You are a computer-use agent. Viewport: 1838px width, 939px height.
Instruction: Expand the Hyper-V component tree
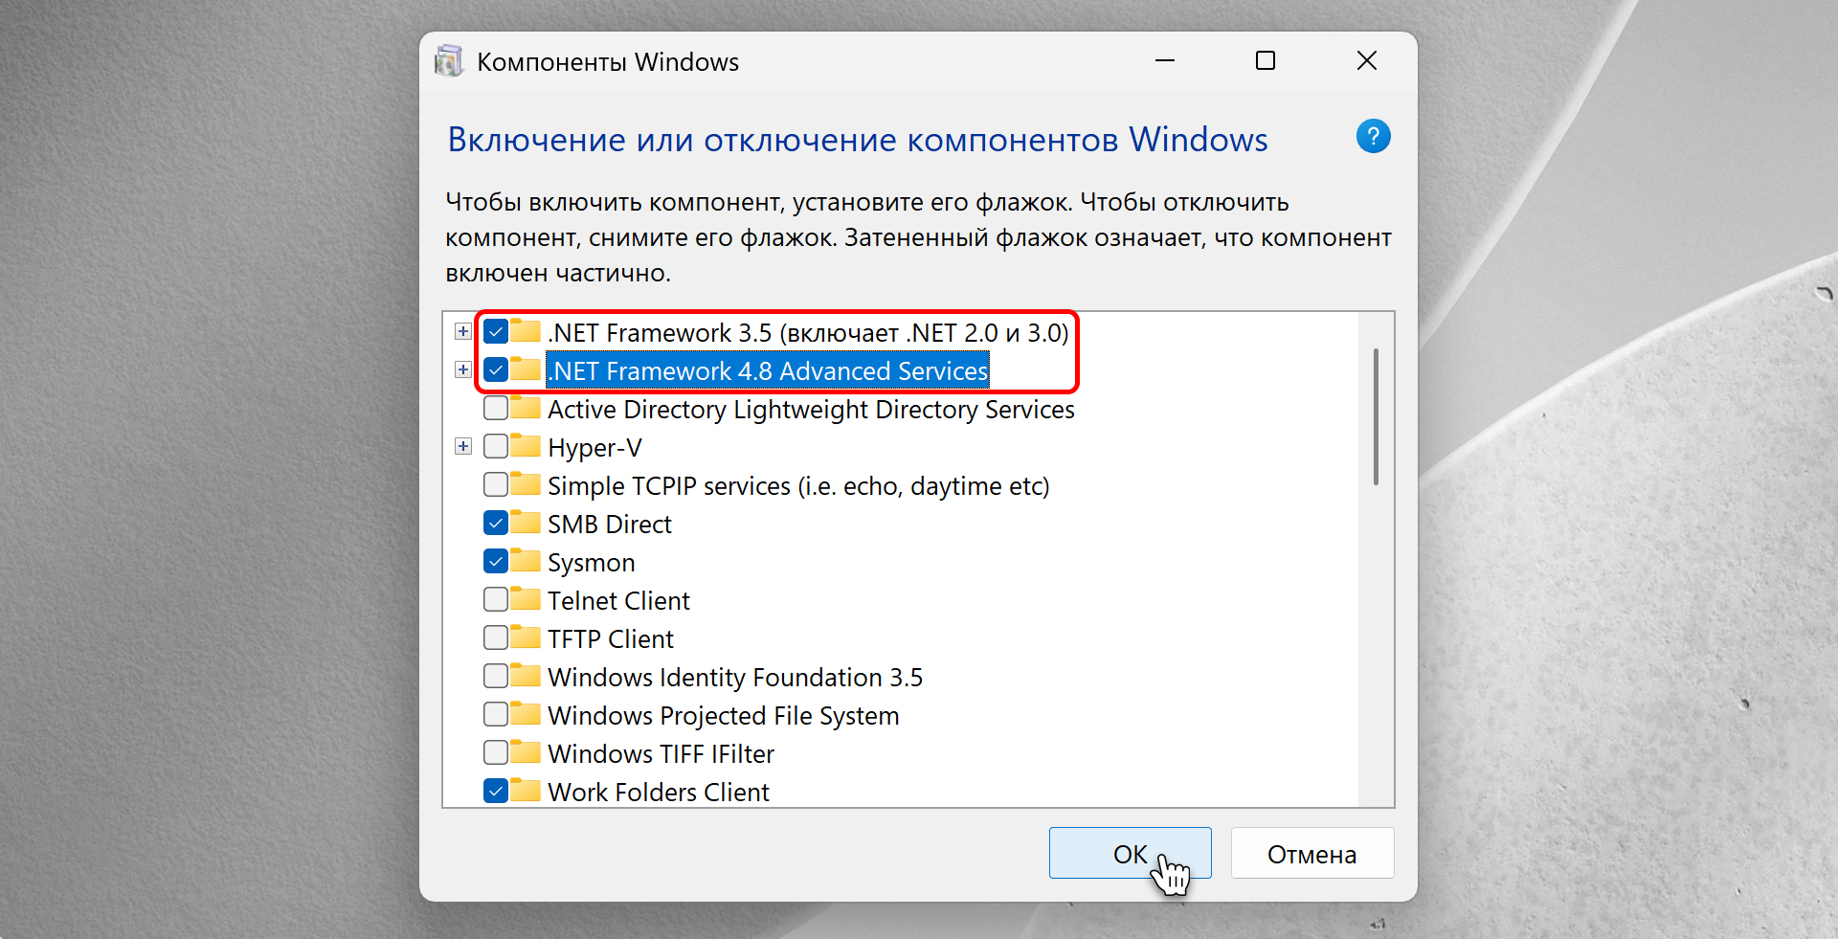pos(463,446)
